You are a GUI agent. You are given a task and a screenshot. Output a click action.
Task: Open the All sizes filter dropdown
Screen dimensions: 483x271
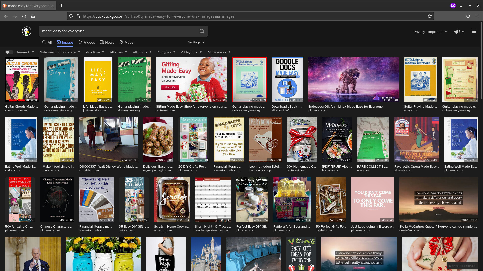point(118,52)
